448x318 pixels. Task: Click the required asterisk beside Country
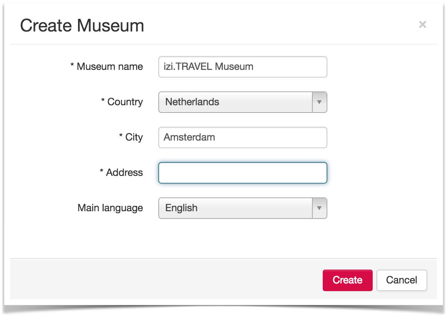(x=103, y=100)
